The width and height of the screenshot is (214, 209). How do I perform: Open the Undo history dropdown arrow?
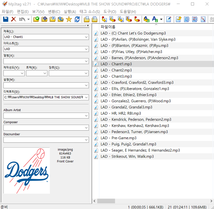(28, 19)
